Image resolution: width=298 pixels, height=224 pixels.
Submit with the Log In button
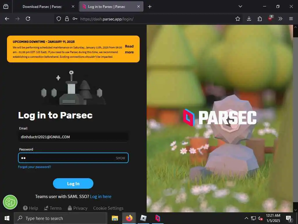[x=73, y=184]
